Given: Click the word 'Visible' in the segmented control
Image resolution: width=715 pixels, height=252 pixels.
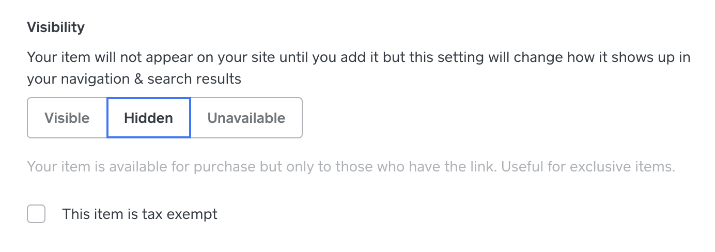Looking at the screenshot, I should click(x=67, y=118).
